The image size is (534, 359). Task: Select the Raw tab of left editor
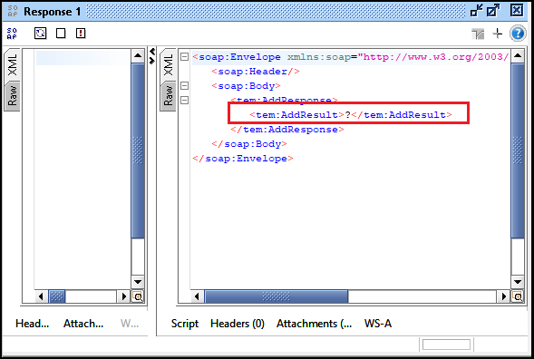[x=13, y=96]
